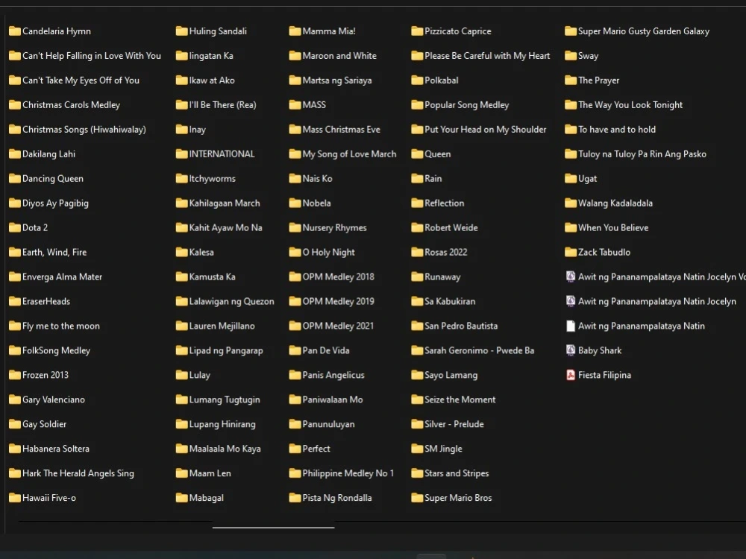Screen dimensions: 746x559
Task: Select the "Maroon and White" folder name
Action: pyautogui.click(x=339, y=56)
